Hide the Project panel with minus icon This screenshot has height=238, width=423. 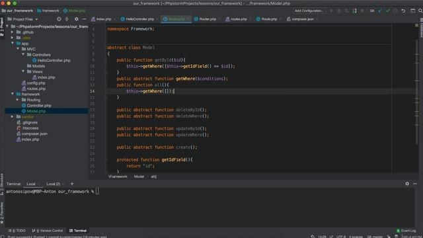click(x=84, y=19)
